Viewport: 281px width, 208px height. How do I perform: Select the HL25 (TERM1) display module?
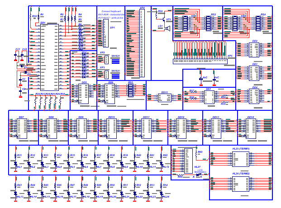pyautogui.click(x=241, y=159)
